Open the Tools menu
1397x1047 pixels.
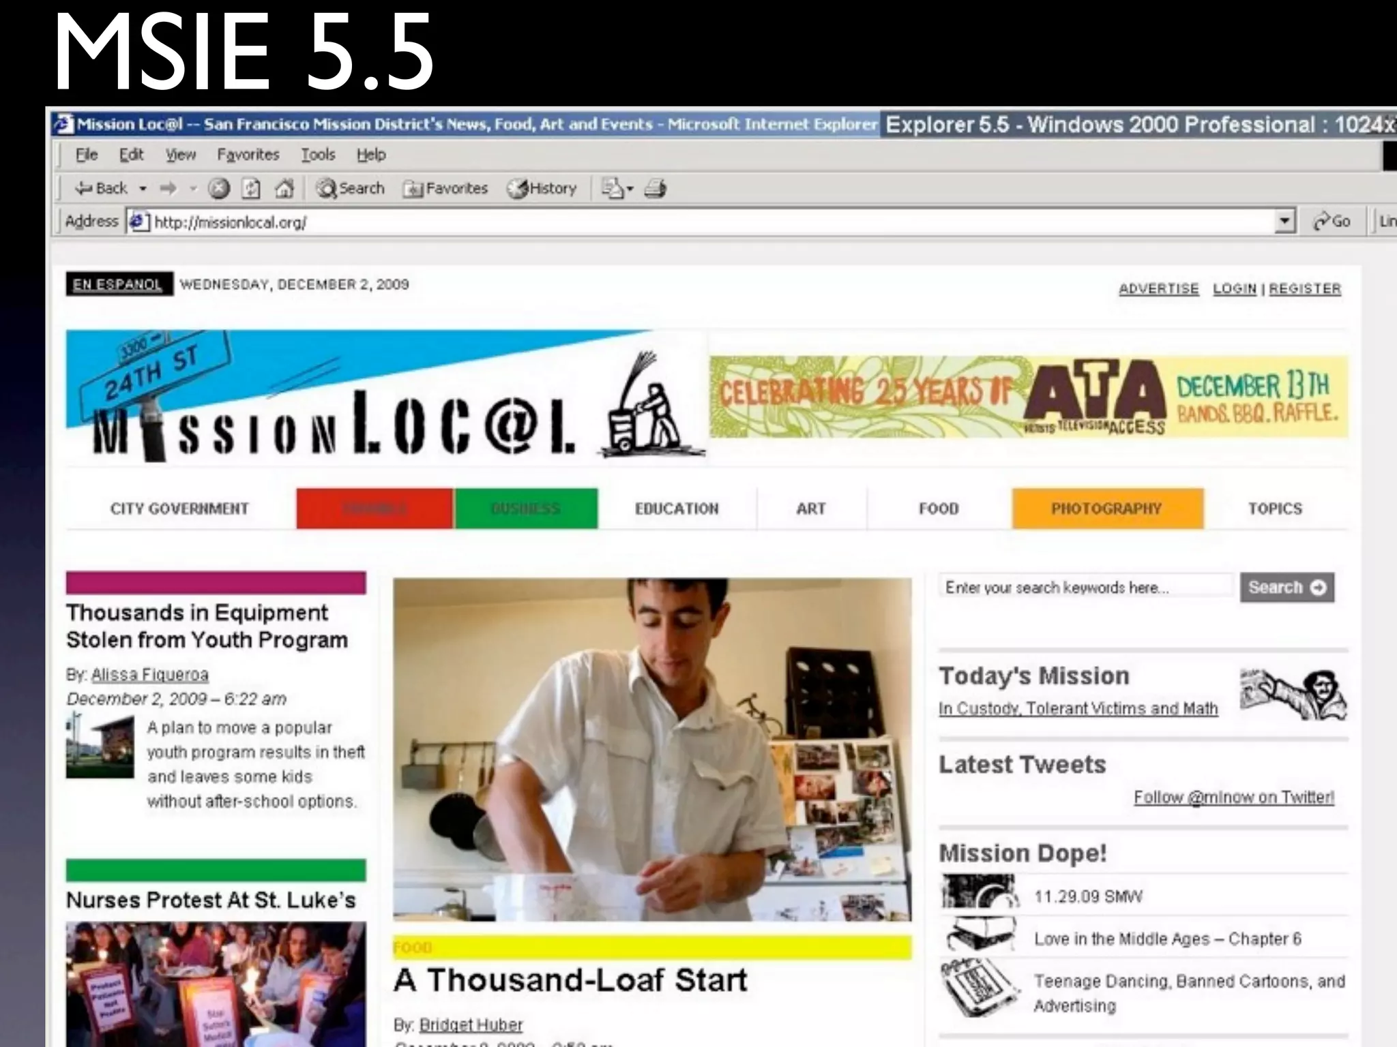pyautogui.click(x=318, y=155)
